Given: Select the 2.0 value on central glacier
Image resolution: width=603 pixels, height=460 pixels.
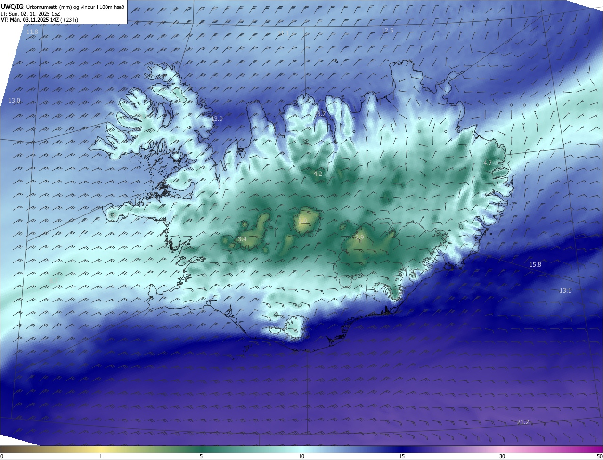Looking at the screenshot, I should click(x=302, y=221).
